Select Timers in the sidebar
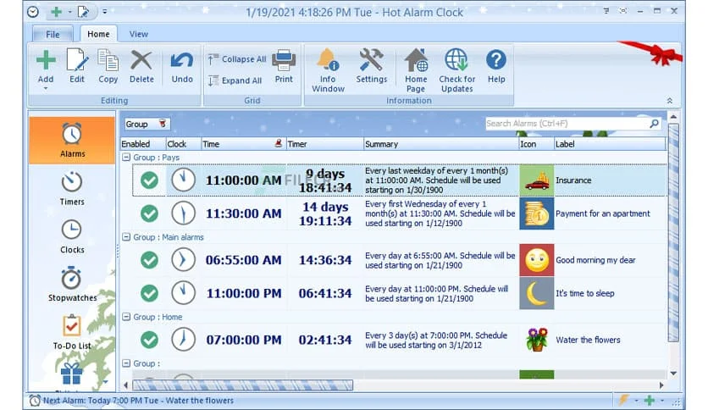This screenshot has height=410, width=708. tap(72, 189)
